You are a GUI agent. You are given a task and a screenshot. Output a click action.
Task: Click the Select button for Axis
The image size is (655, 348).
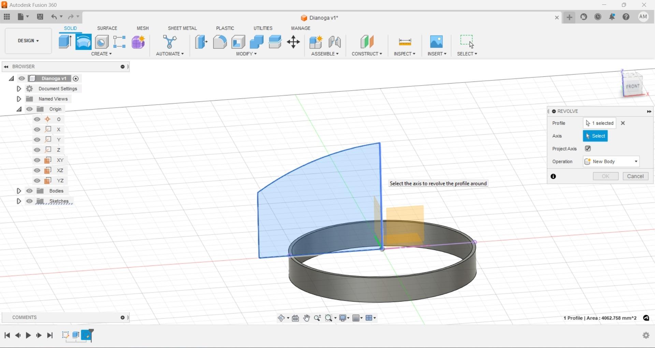595,136
